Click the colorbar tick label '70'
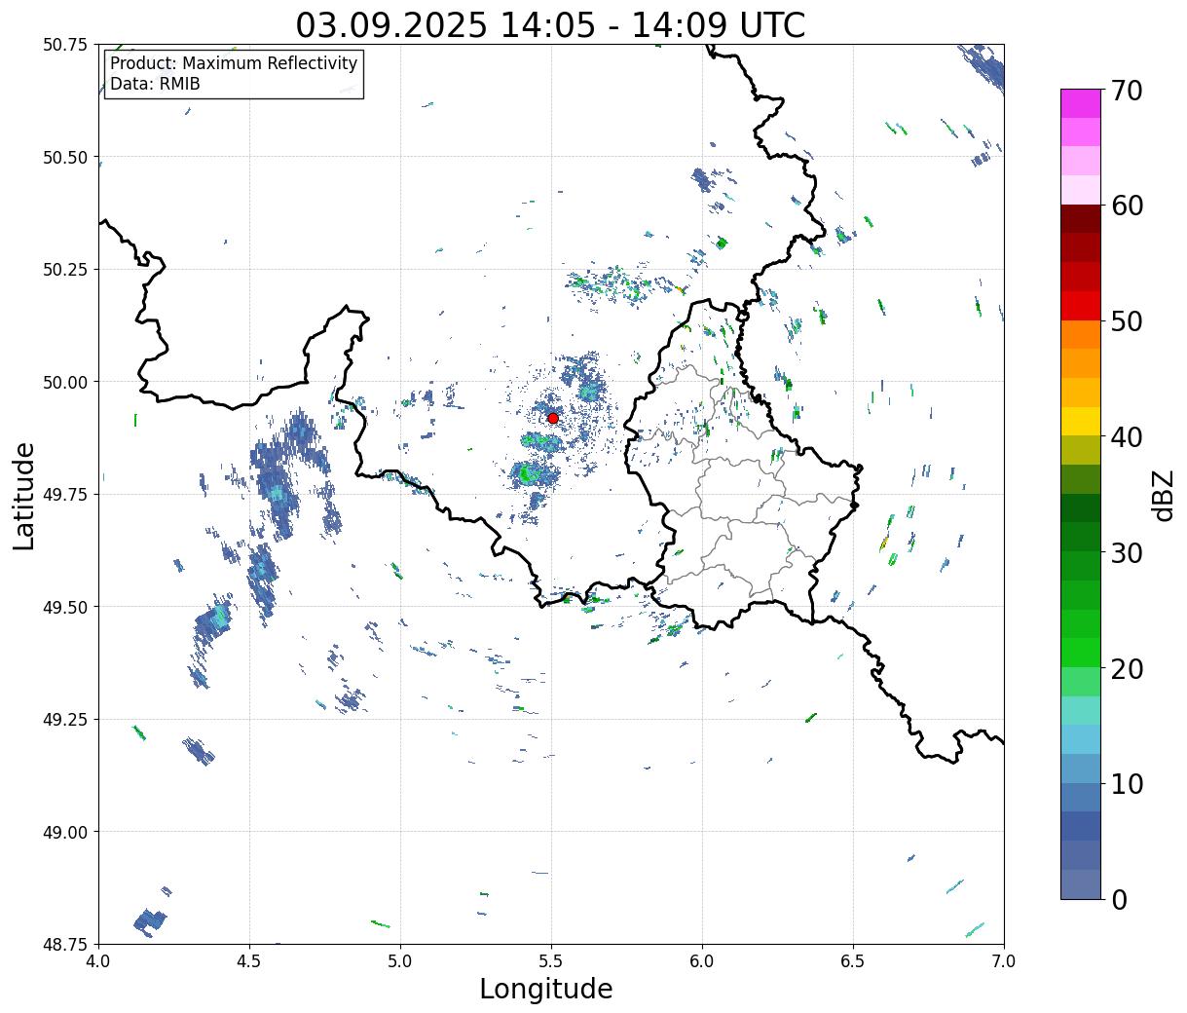The width and height of the screenshot is (1187, 1013). click(1127, 91)
